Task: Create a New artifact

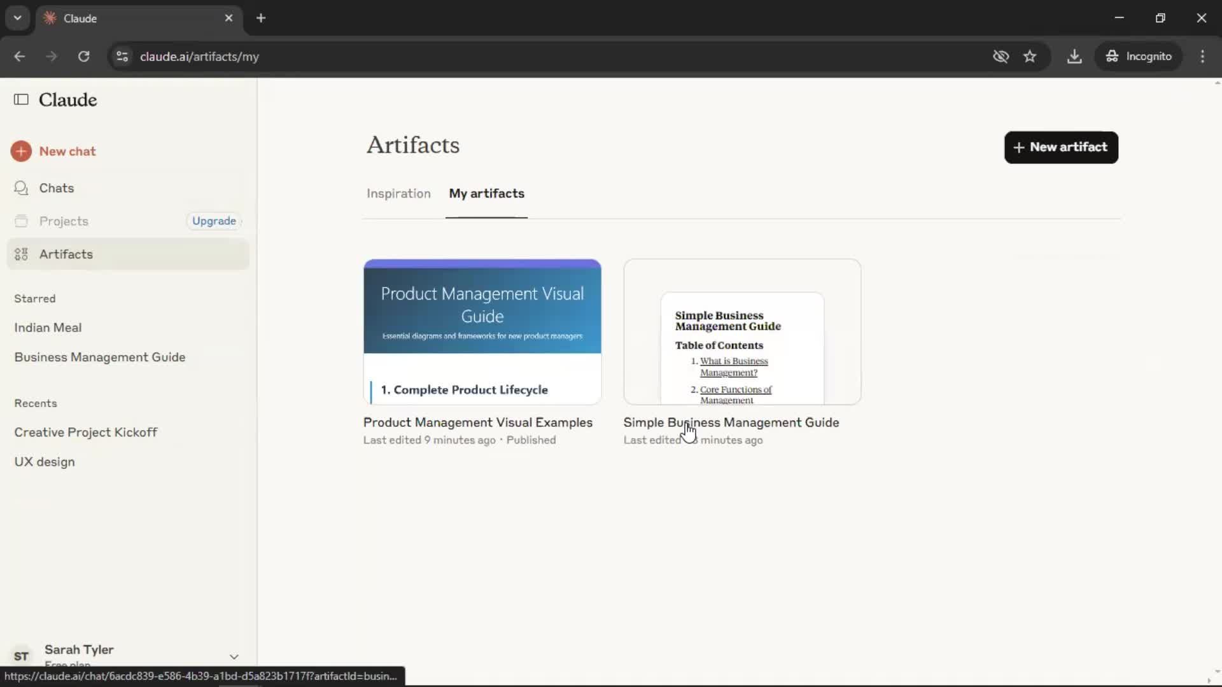Action: pos(1061,148)
